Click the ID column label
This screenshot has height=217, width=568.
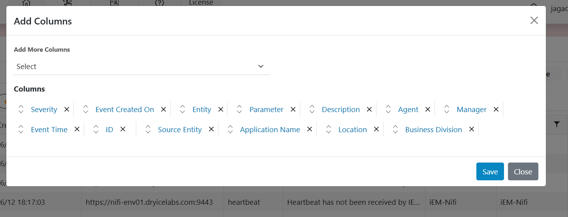tap(109, 129)
